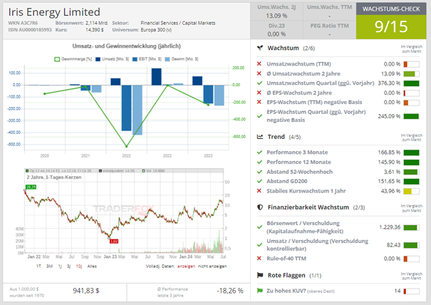Click red X beside Stabiles Kurswachstum 1 Jahr

coord(259,190)
